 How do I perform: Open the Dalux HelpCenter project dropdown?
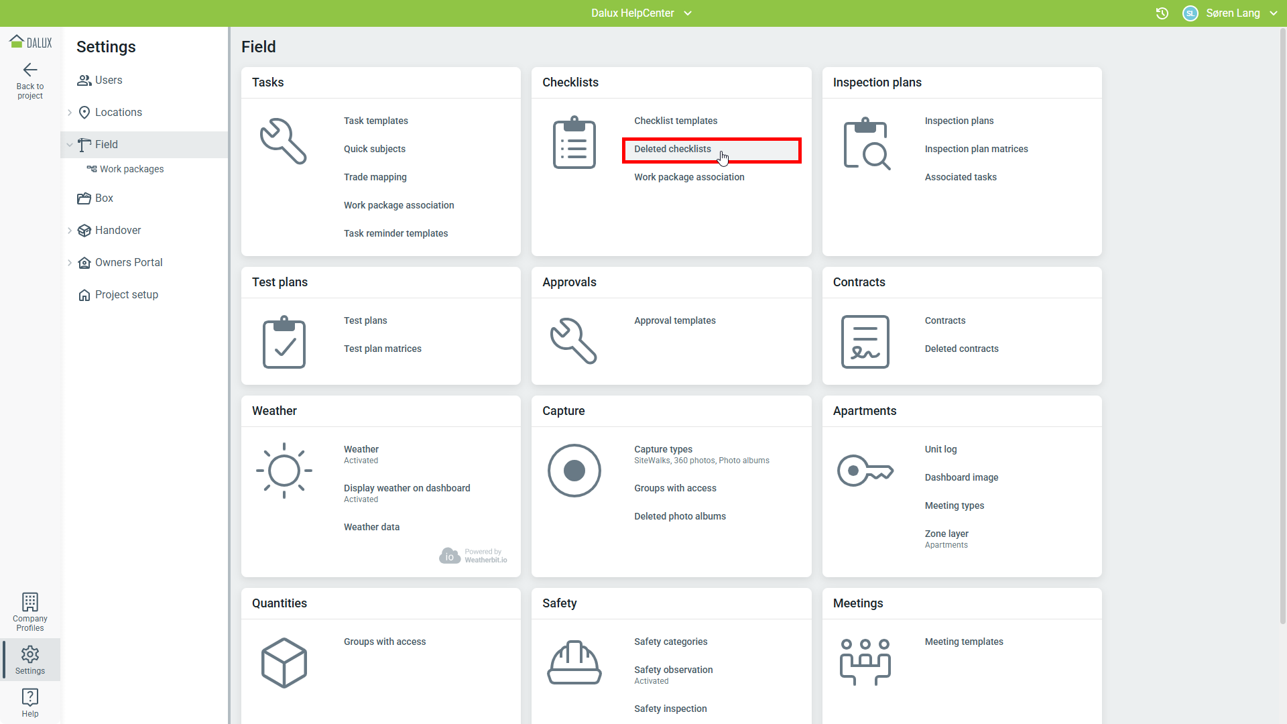[688, 13]
